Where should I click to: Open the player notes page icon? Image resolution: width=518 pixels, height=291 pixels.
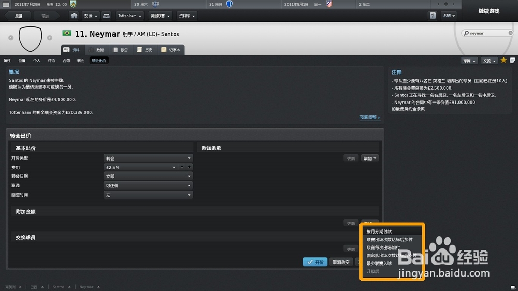513,60
